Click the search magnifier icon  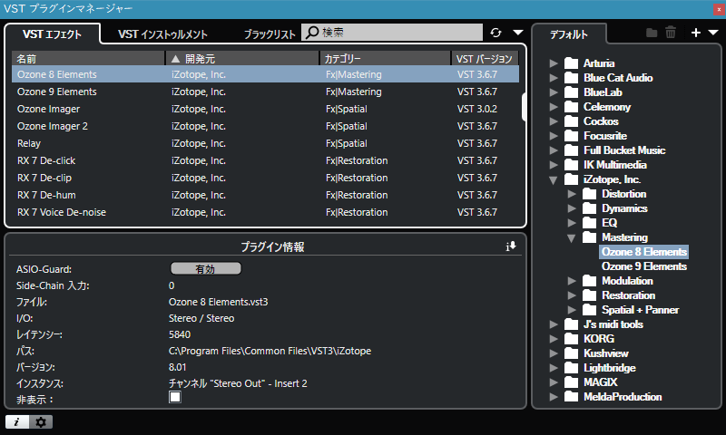point(312,32)
